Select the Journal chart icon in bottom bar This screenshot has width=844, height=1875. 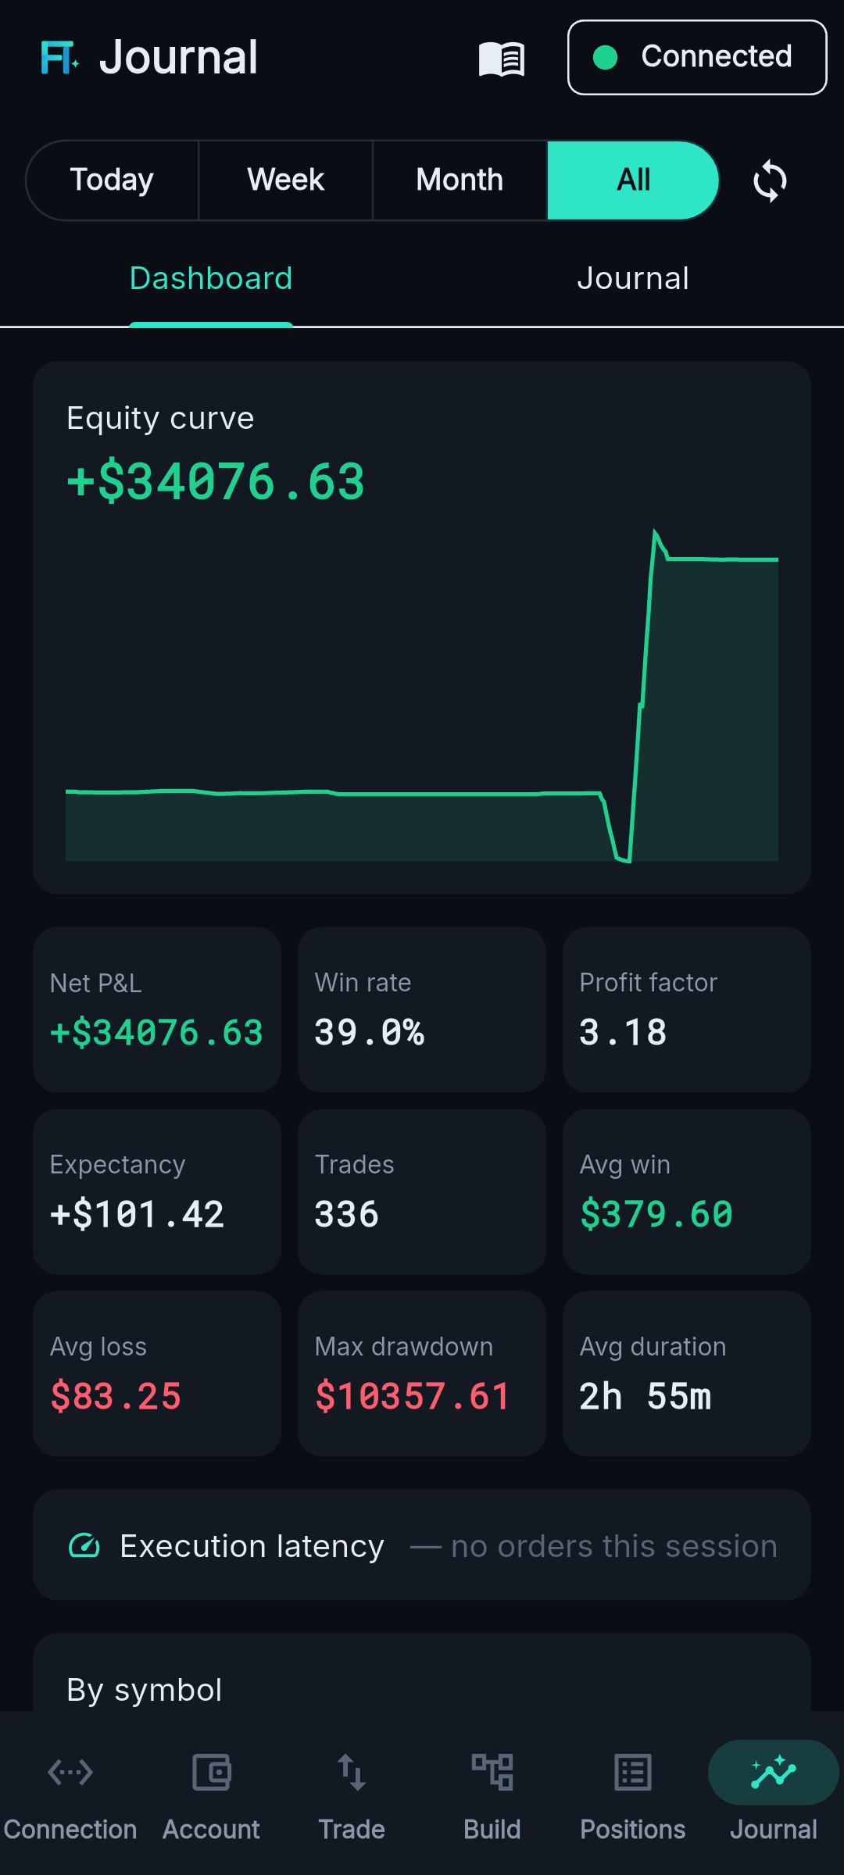[x=774, y=1772]
